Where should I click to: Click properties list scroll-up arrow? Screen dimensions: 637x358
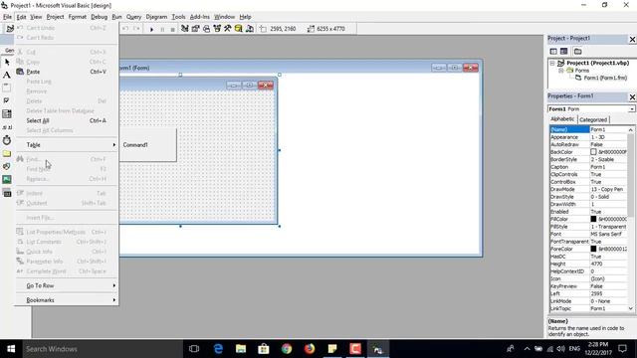[630, 129]
